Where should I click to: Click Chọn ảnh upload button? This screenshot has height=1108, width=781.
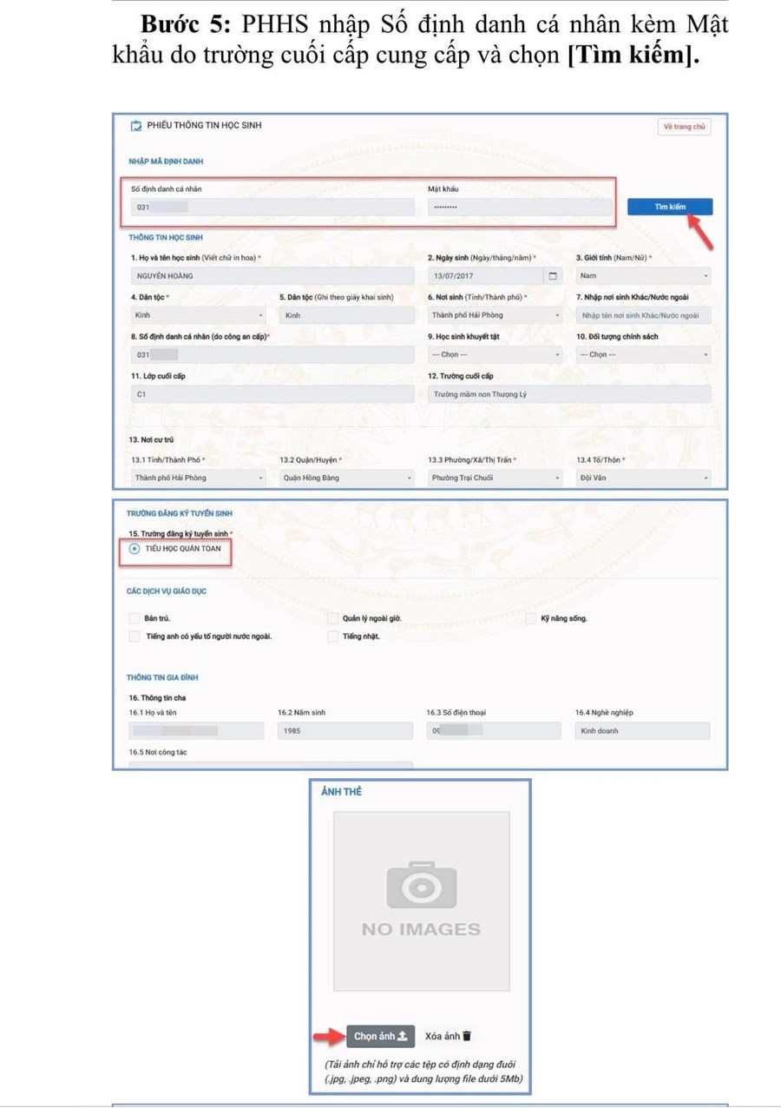point(380,1036)
